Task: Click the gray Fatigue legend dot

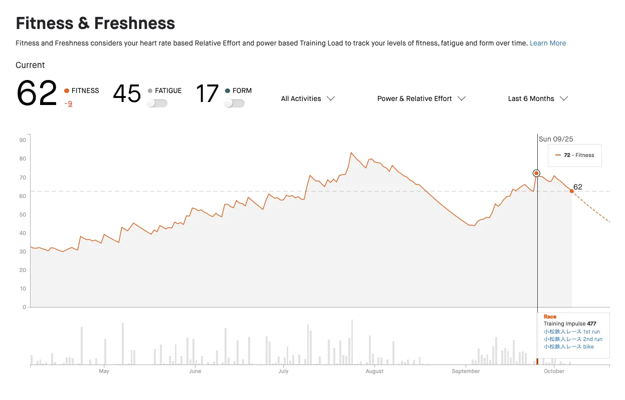Action: click(150, 91)
